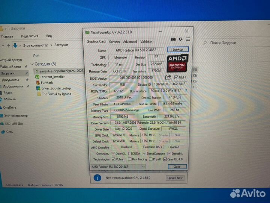Viewport: 270px width, 203px height.
Task: Click Загрузки in address breadcrumb
Action: pos(61,45)
